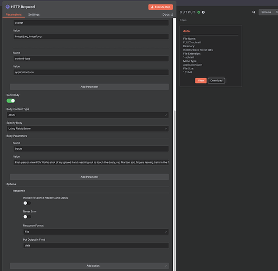Expand the Add option dropdown
This screenshot has height=271, width=278.
(89, 266)
